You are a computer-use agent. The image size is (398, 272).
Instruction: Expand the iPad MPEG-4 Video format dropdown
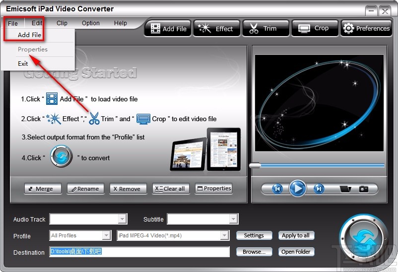click(224, 235)
